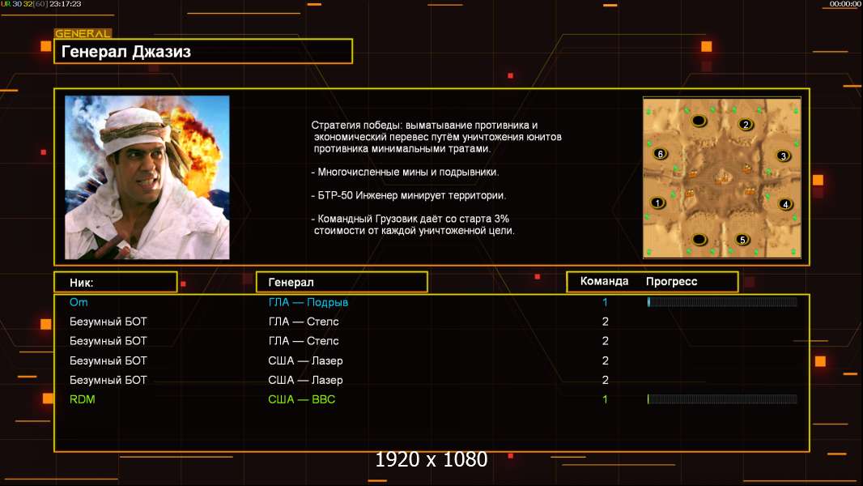Click the 'Прогресс' column header
Image resolution: width=863 pixels, height=486 pixels.
671,281
